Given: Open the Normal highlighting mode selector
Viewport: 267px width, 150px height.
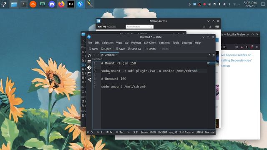Looking at the screenshot, I should (209, 132).
